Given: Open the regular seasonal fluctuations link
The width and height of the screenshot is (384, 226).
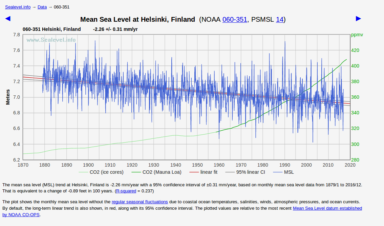Looking at the screenshot, I should tap(140, 202).
